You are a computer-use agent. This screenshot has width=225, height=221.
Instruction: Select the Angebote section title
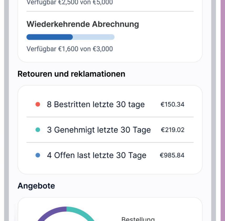point(36,186)
